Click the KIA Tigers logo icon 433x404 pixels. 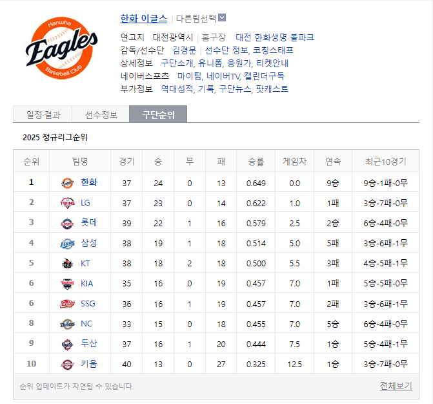pyautogui.click(x=67, y=284)
